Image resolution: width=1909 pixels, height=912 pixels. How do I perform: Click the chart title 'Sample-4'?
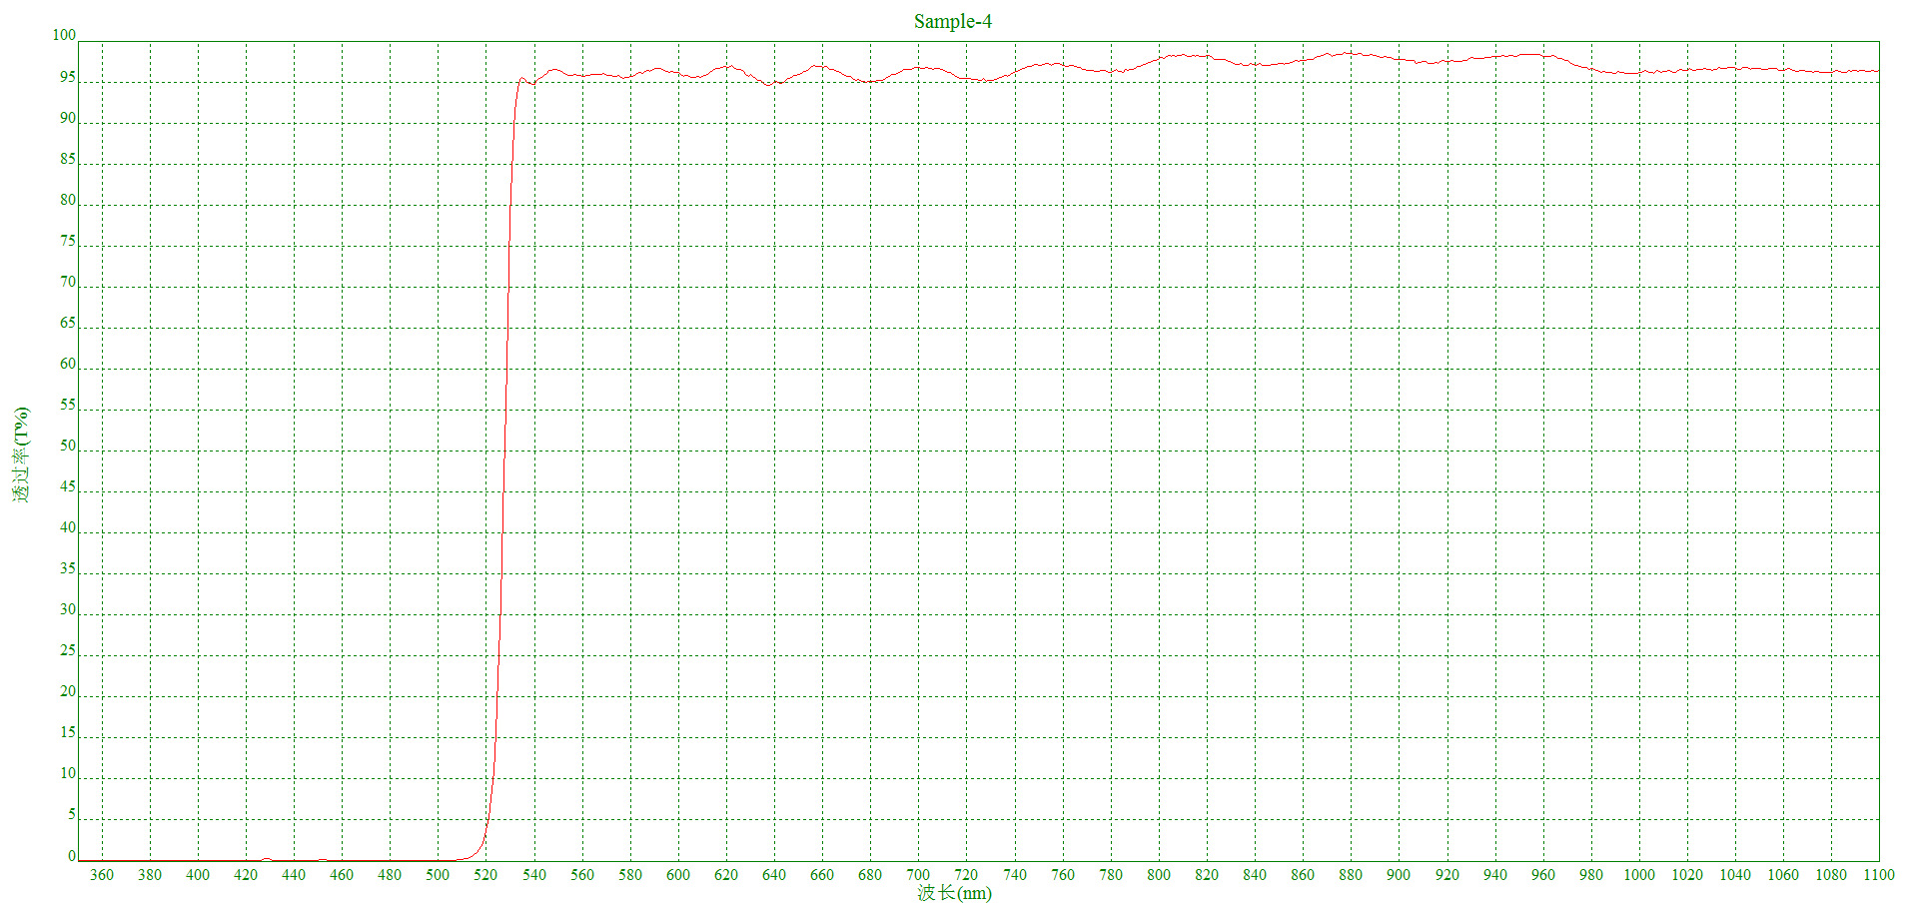(x=952, y=21)
